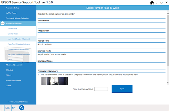Minimize the Service Support Tool window
The width and height of the screenshot is (169, 111).
point(156,3)
